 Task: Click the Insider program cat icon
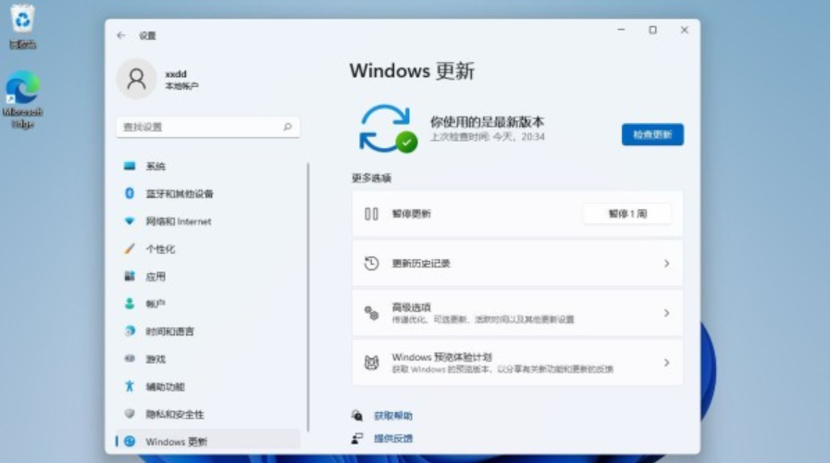click(x=371, y=363)
